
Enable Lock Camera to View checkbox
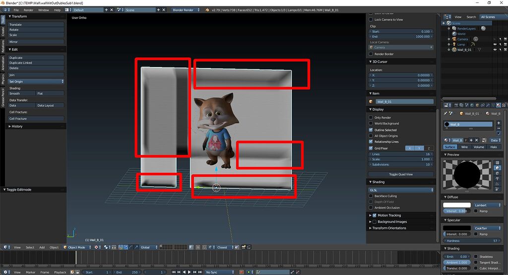point(371,19)
